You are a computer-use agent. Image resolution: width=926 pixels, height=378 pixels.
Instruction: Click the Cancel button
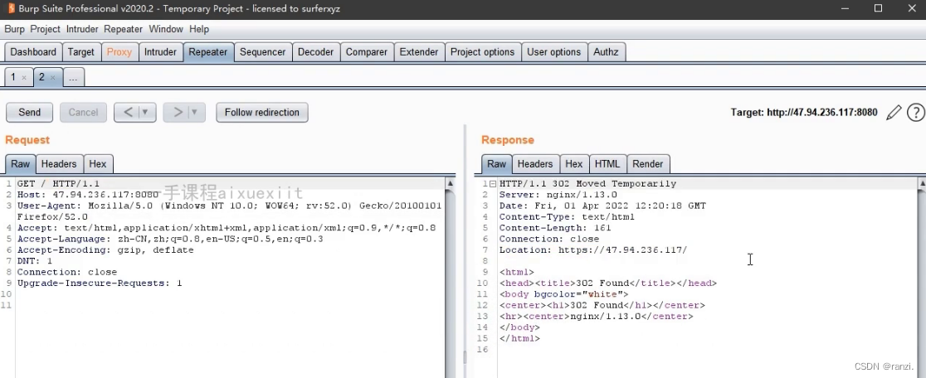click(x=83, y=112)
